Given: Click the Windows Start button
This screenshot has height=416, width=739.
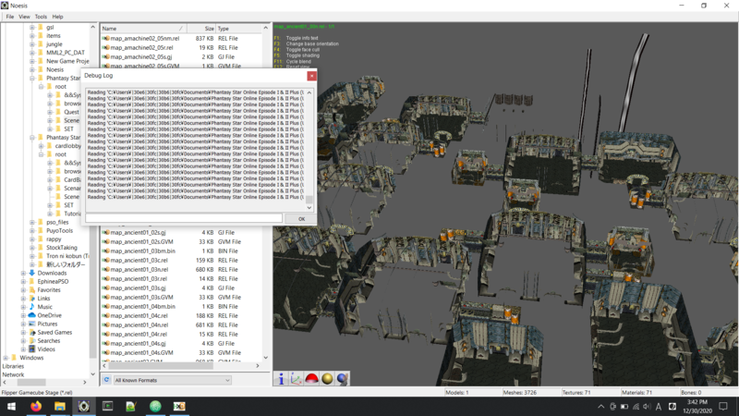Looking at the screenshot, I should [11, 406].
